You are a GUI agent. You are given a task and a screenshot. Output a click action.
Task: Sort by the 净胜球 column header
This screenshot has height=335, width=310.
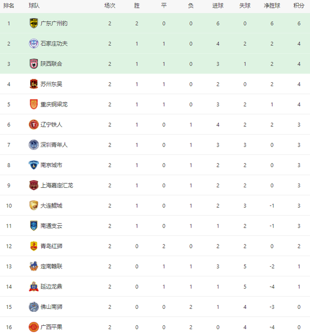click(x=272, y=5)
